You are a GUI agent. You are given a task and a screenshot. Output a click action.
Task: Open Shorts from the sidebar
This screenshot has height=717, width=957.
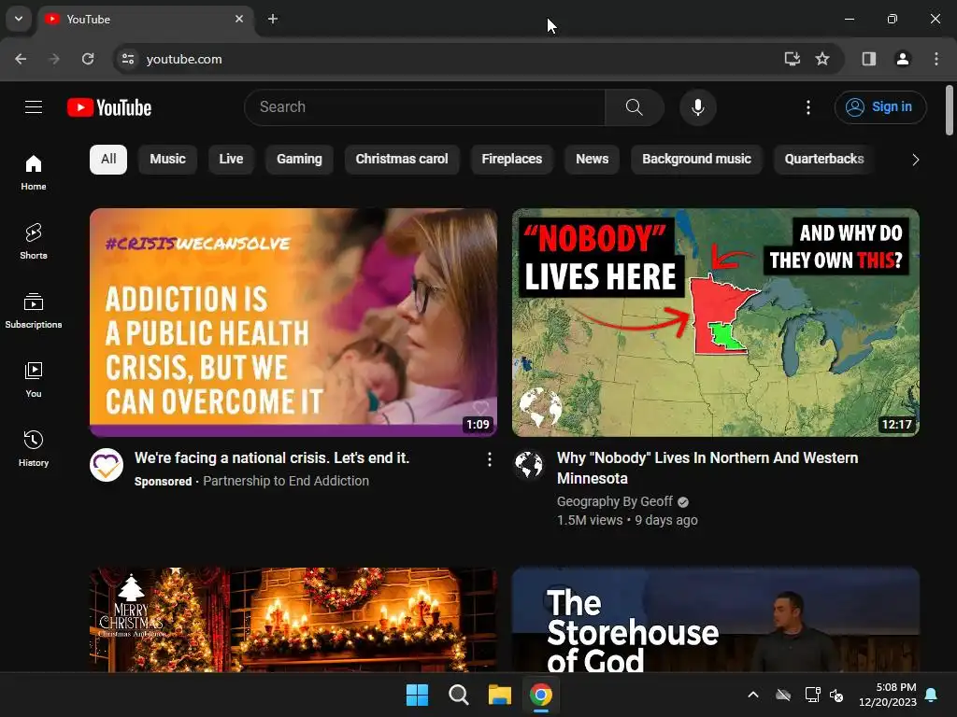[x=34, y=242]
